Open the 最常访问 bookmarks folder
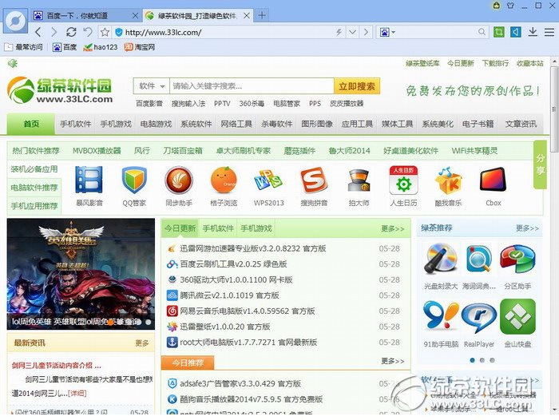Image resolution: width=559 pixels, height=420 pixels. pos(23,47)
